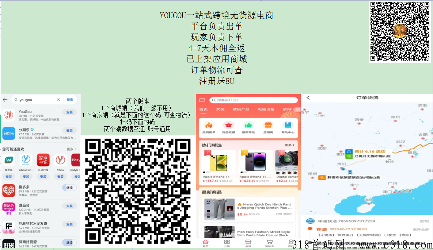Switch to the 女装 category tab
433x250 pixels.
click(220, 109)
